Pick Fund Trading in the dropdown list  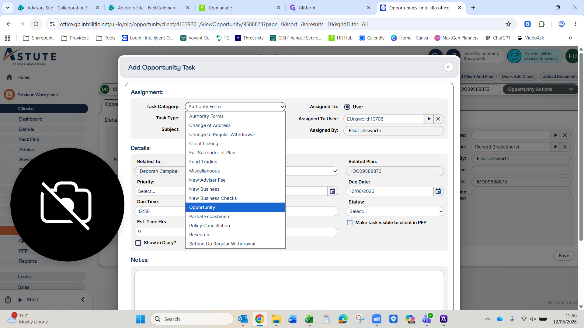235,162
